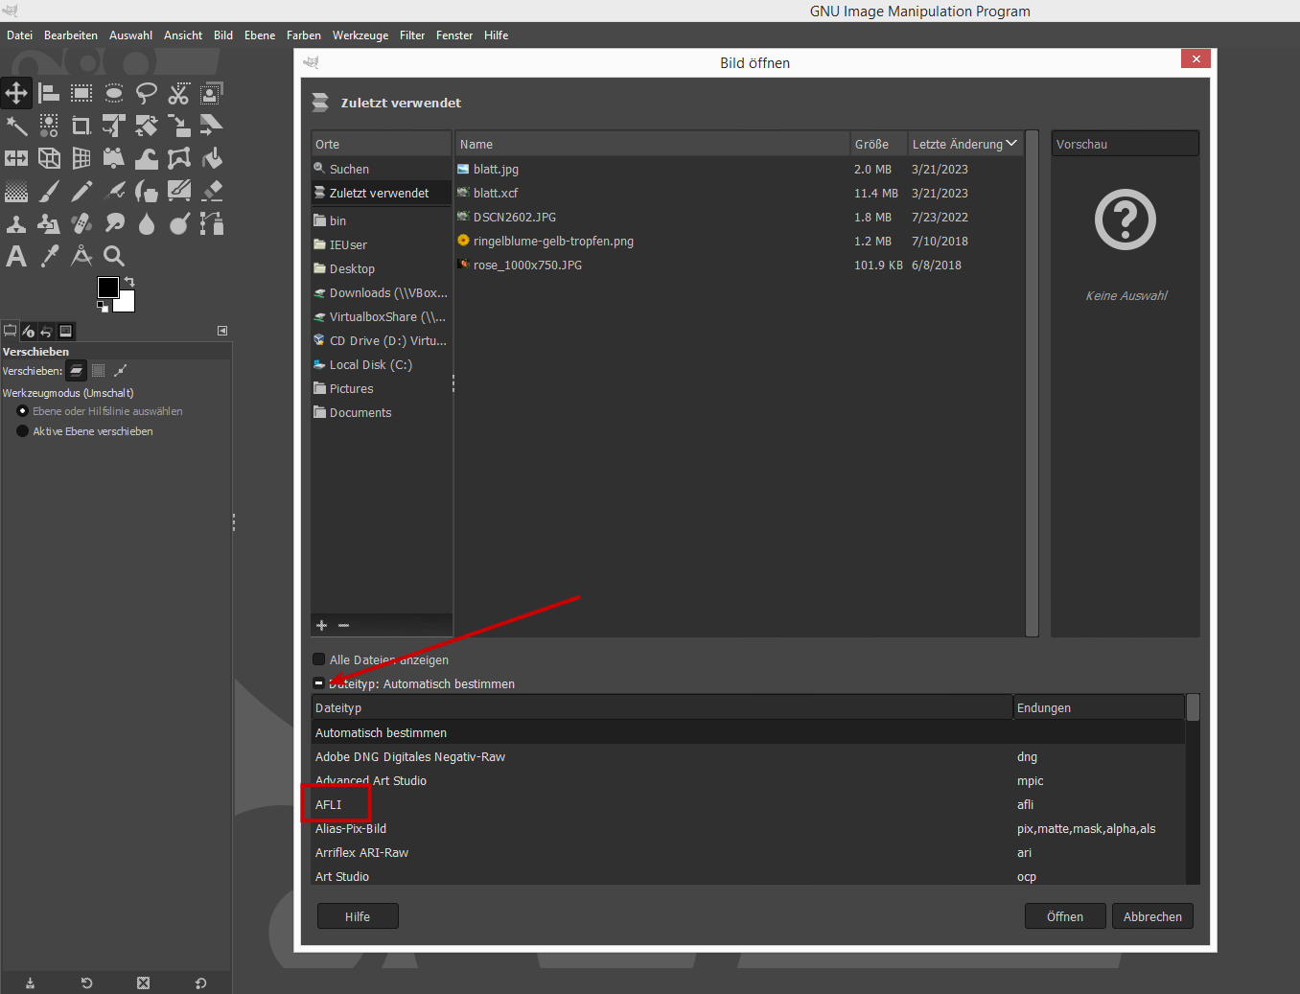Click the swap foreground/background colors arrow
Screen dimensions: 1300x994
click(x=129, y=282)
